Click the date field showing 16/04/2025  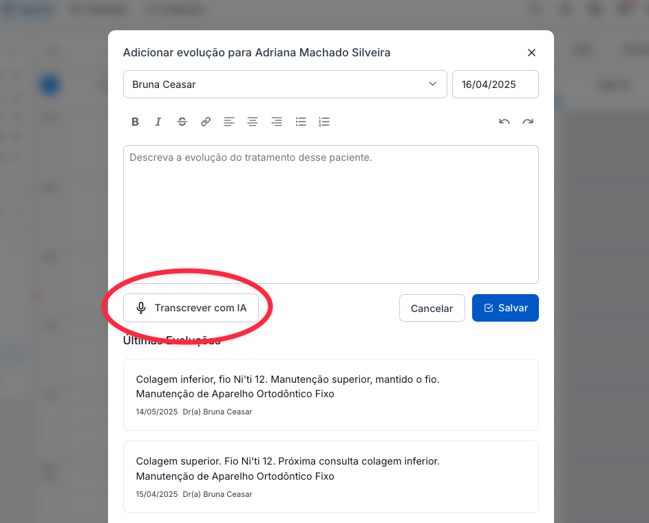click(x=495, y=85)
